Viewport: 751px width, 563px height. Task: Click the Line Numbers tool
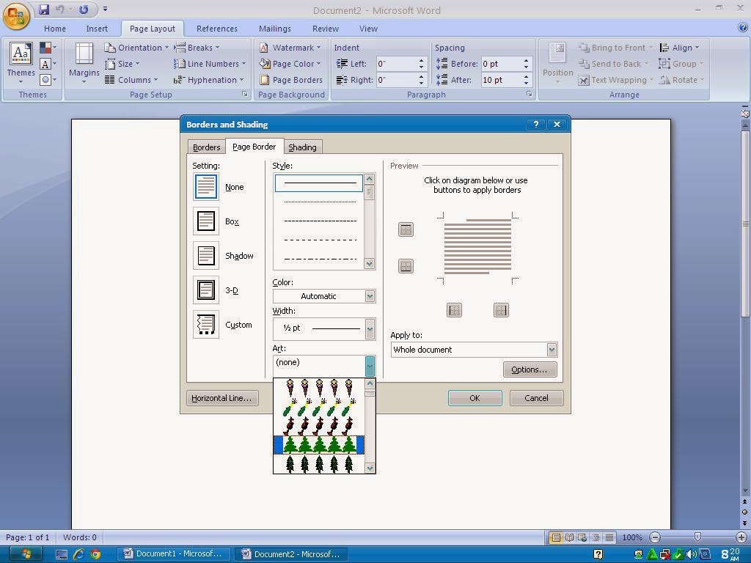209,64
